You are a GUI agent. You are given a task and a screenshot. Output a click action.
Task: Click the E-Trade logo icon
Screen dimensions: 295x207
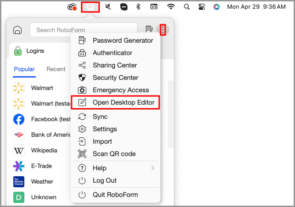coord(19,166)
